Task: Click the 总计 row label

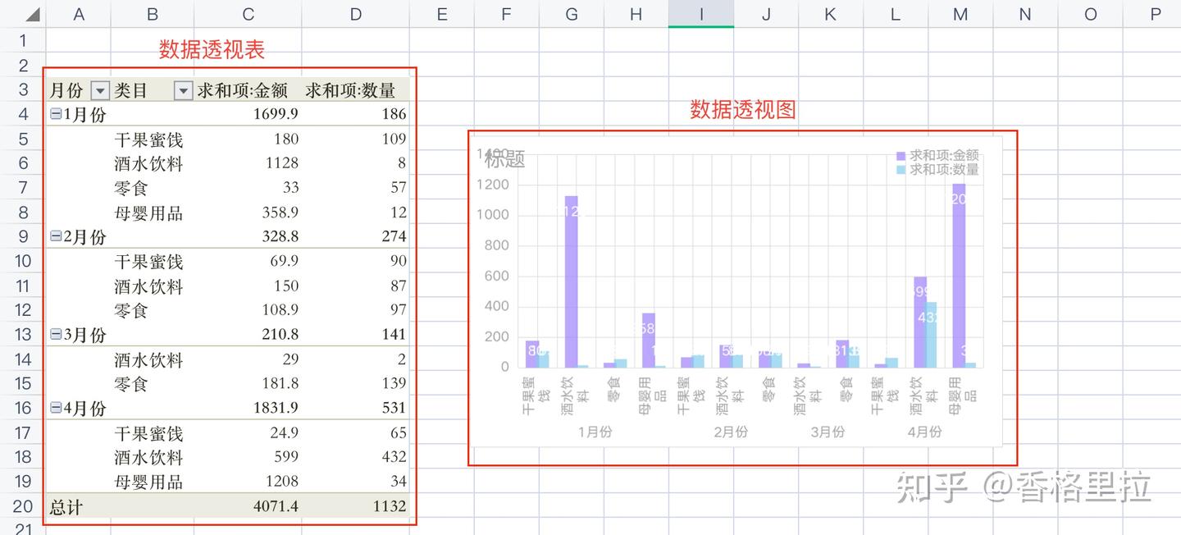Action: coord(66,507)
